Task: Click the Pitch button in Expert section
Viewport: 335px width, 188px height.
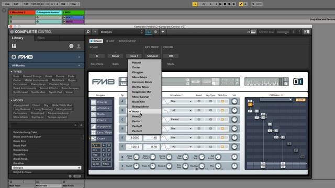Action: point(106,164)
